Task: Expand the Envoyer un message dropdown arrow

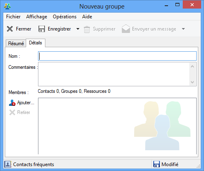Action: click(x=183, y=29)
